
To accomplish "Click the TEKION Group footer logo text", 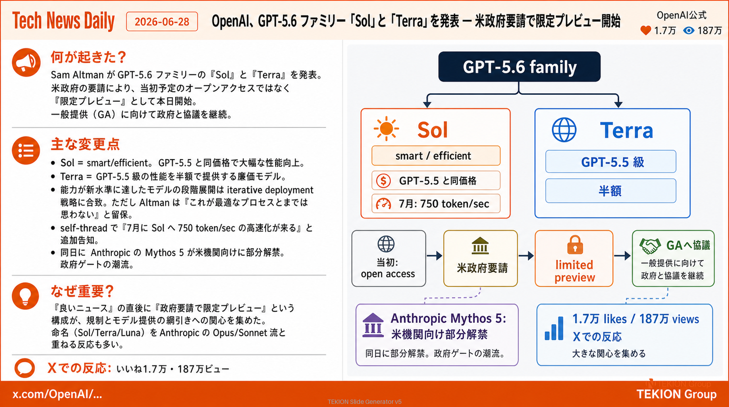I will pos(676,394).
